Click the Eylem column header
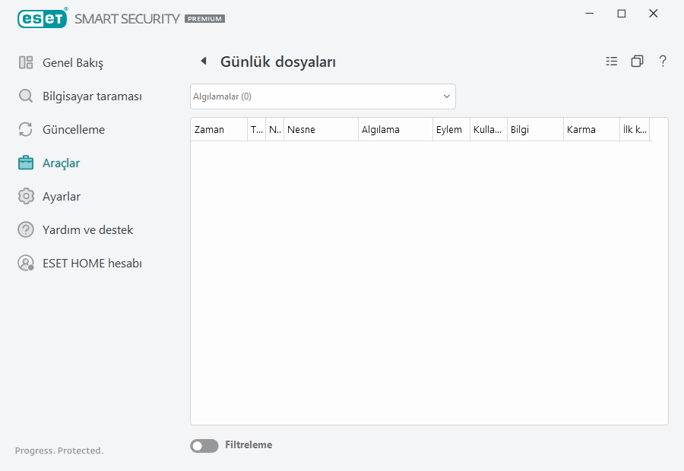The width and height of the screenshot is (684, 471). (450, 129)
